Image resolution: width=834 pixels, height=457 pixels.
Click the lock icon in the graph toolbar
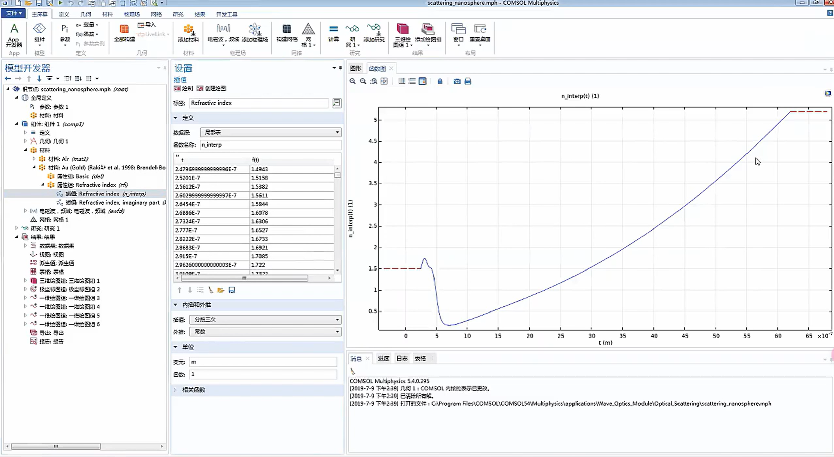(440, 81)
